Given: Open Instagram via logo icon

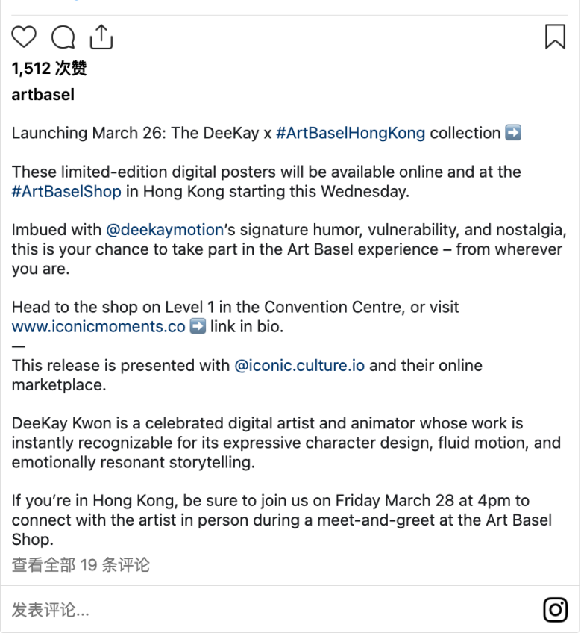Looking at the screenshot, I should coord(555,610).
